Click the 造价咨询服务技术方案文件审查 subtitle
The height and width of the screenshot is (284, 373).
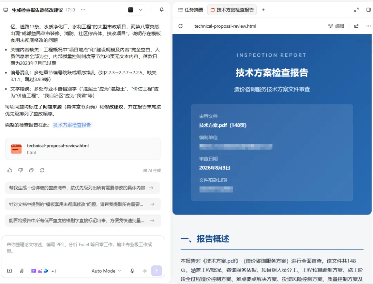272,89
